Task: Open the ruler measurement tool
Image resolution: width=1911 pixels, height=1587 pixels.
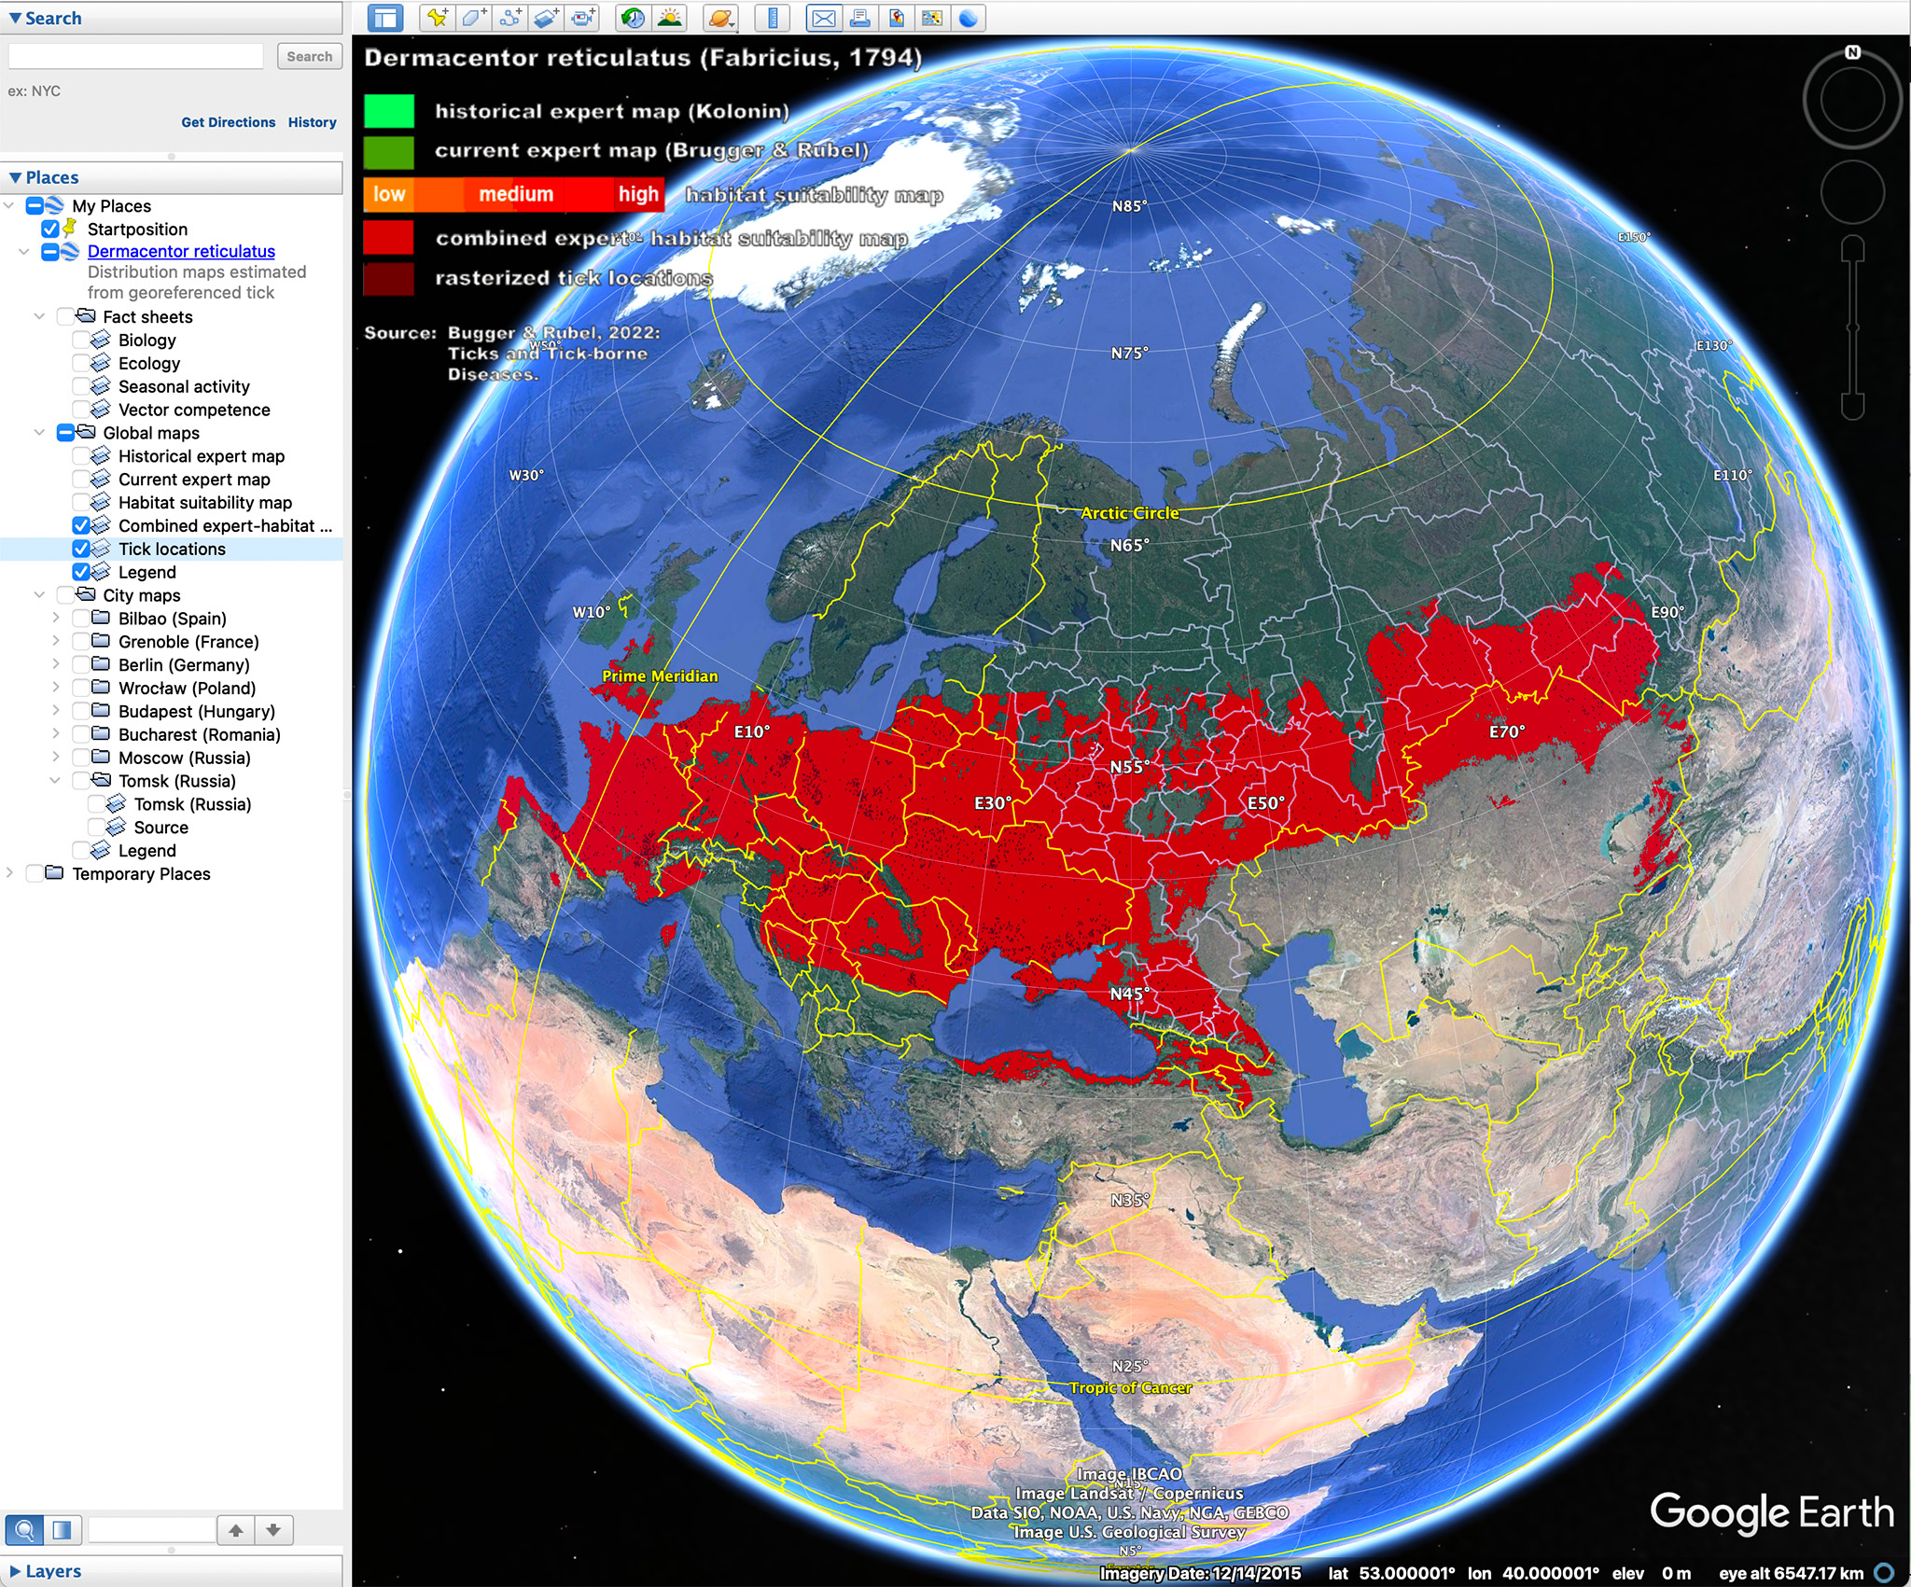Action: 773,18
